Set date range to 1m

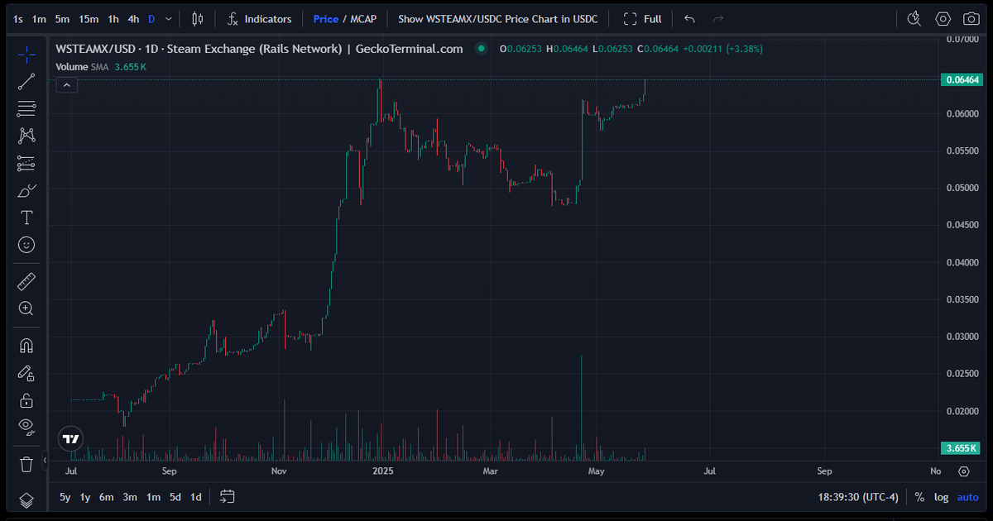coord(153,497)
